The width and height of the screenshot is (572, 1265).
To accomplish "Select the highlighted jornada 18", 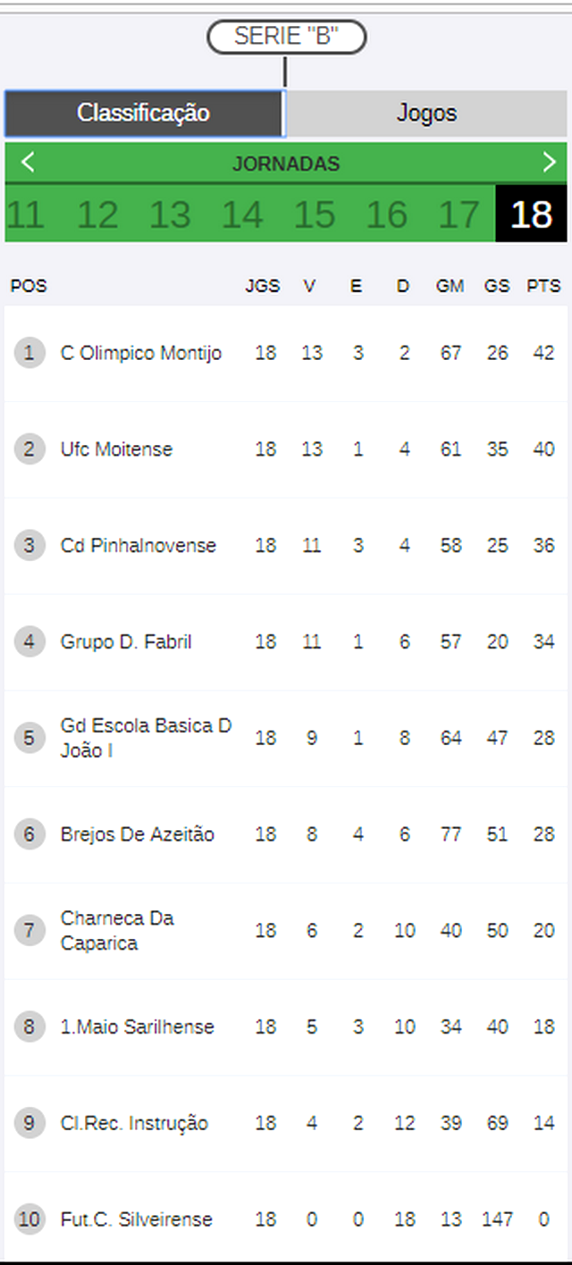I will (531, 214).
